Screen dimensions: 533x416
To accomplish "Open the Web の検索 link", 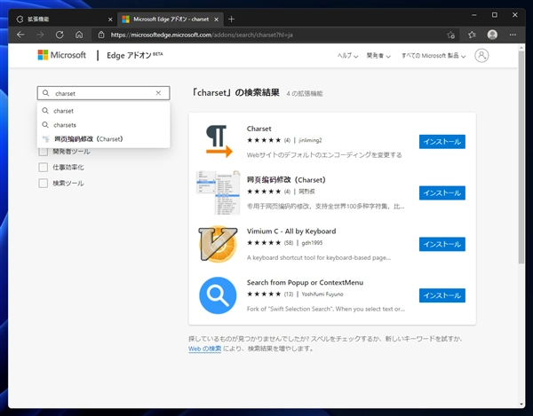I will point(204,349).
